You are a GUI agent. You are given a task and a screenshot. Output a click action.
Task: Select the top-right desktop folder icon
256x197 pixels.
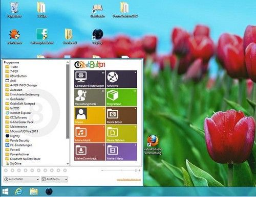coord(125,10)
